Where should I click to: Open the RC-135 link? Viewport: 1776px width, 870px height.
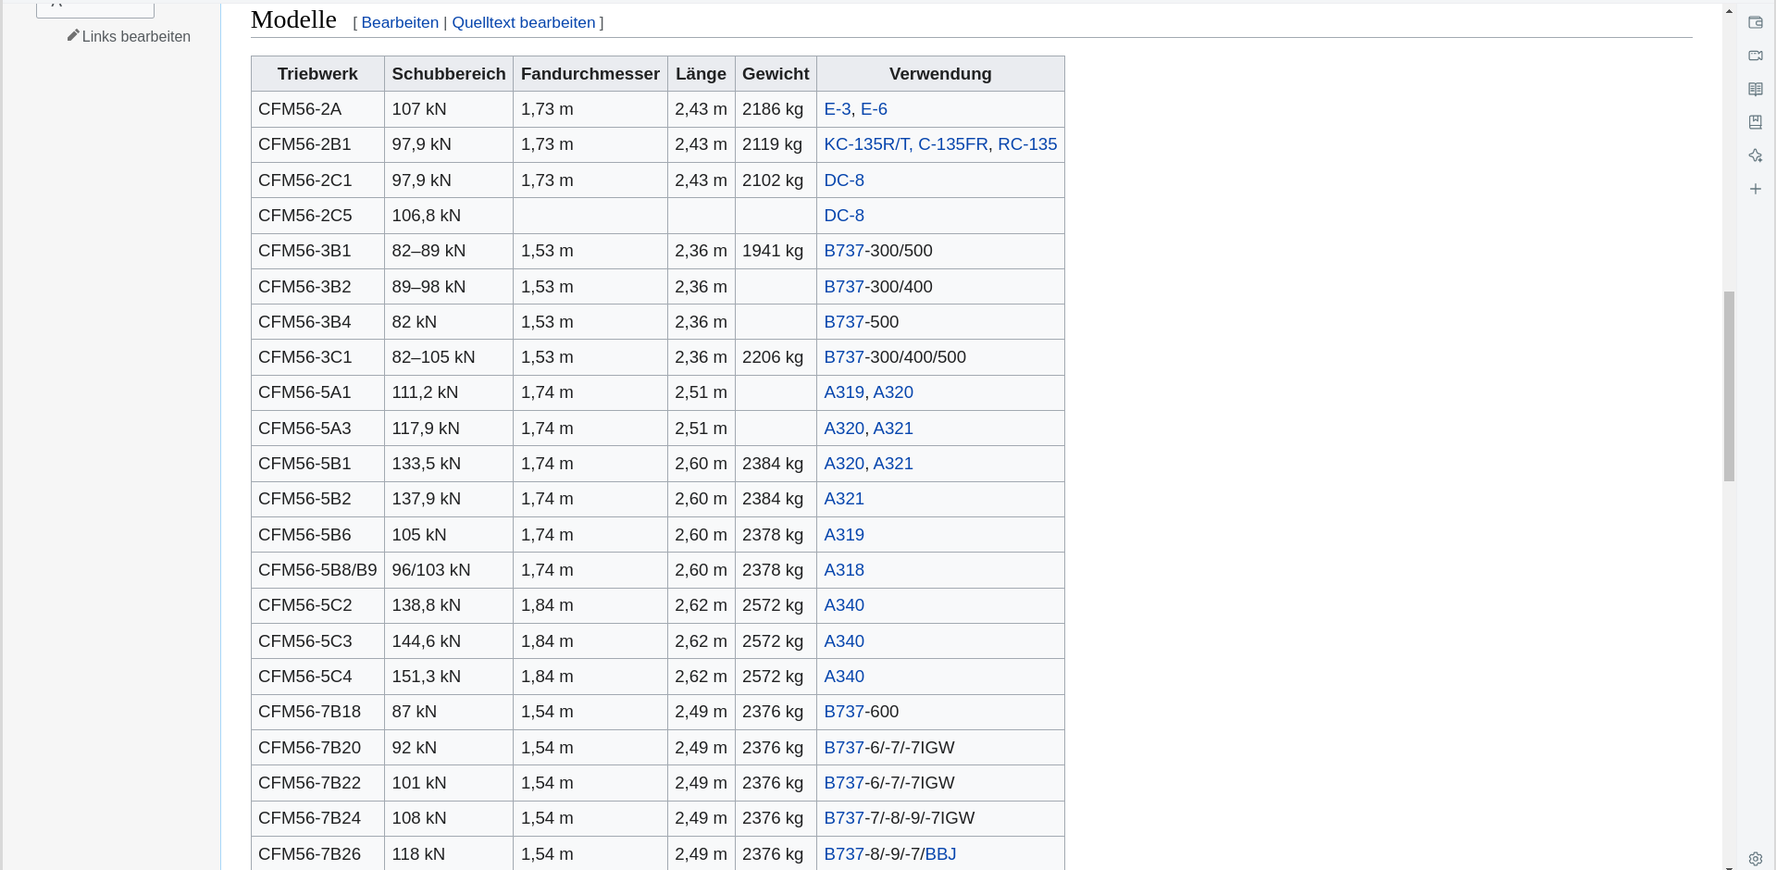pos(1027,144)
